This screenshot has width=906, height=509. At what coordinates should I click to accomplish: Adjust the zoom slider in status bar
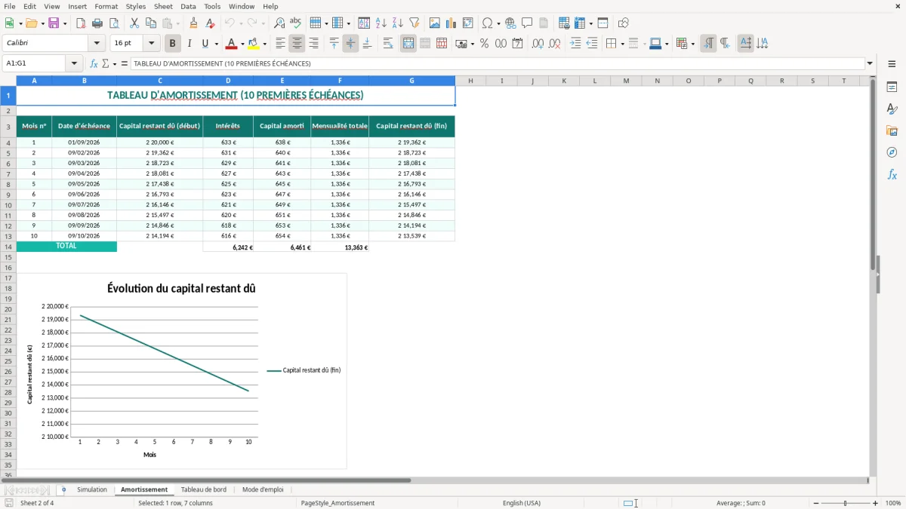[x=845, y=503]
